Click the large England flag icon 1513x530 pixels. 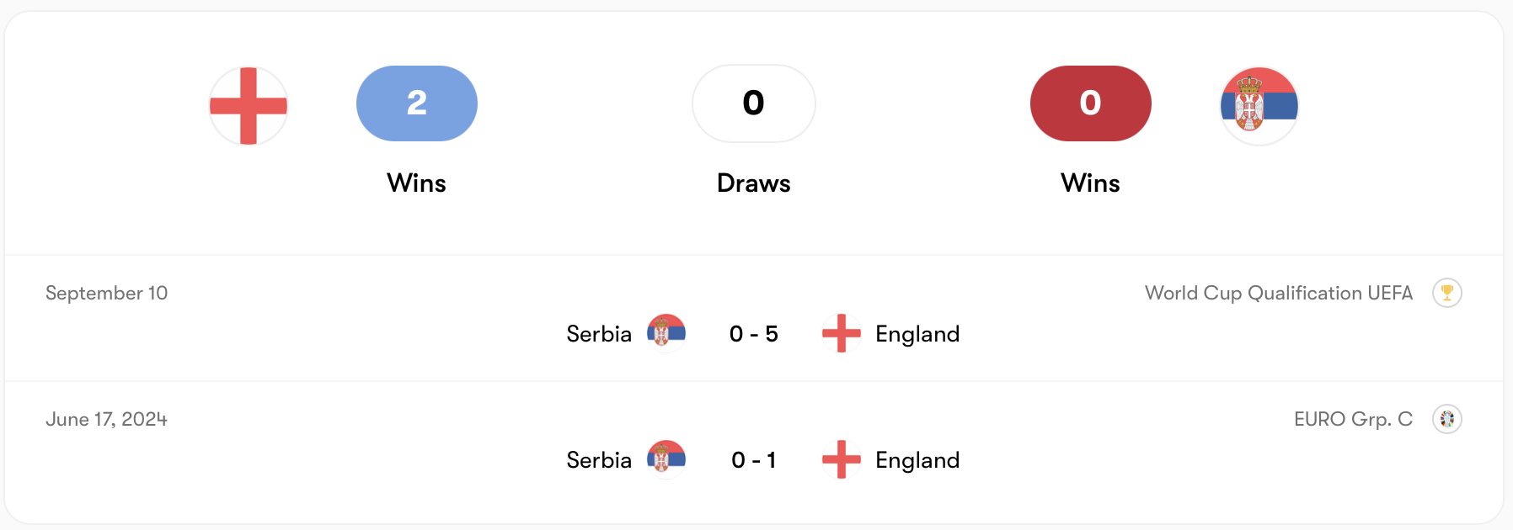[x=249, y=106]
